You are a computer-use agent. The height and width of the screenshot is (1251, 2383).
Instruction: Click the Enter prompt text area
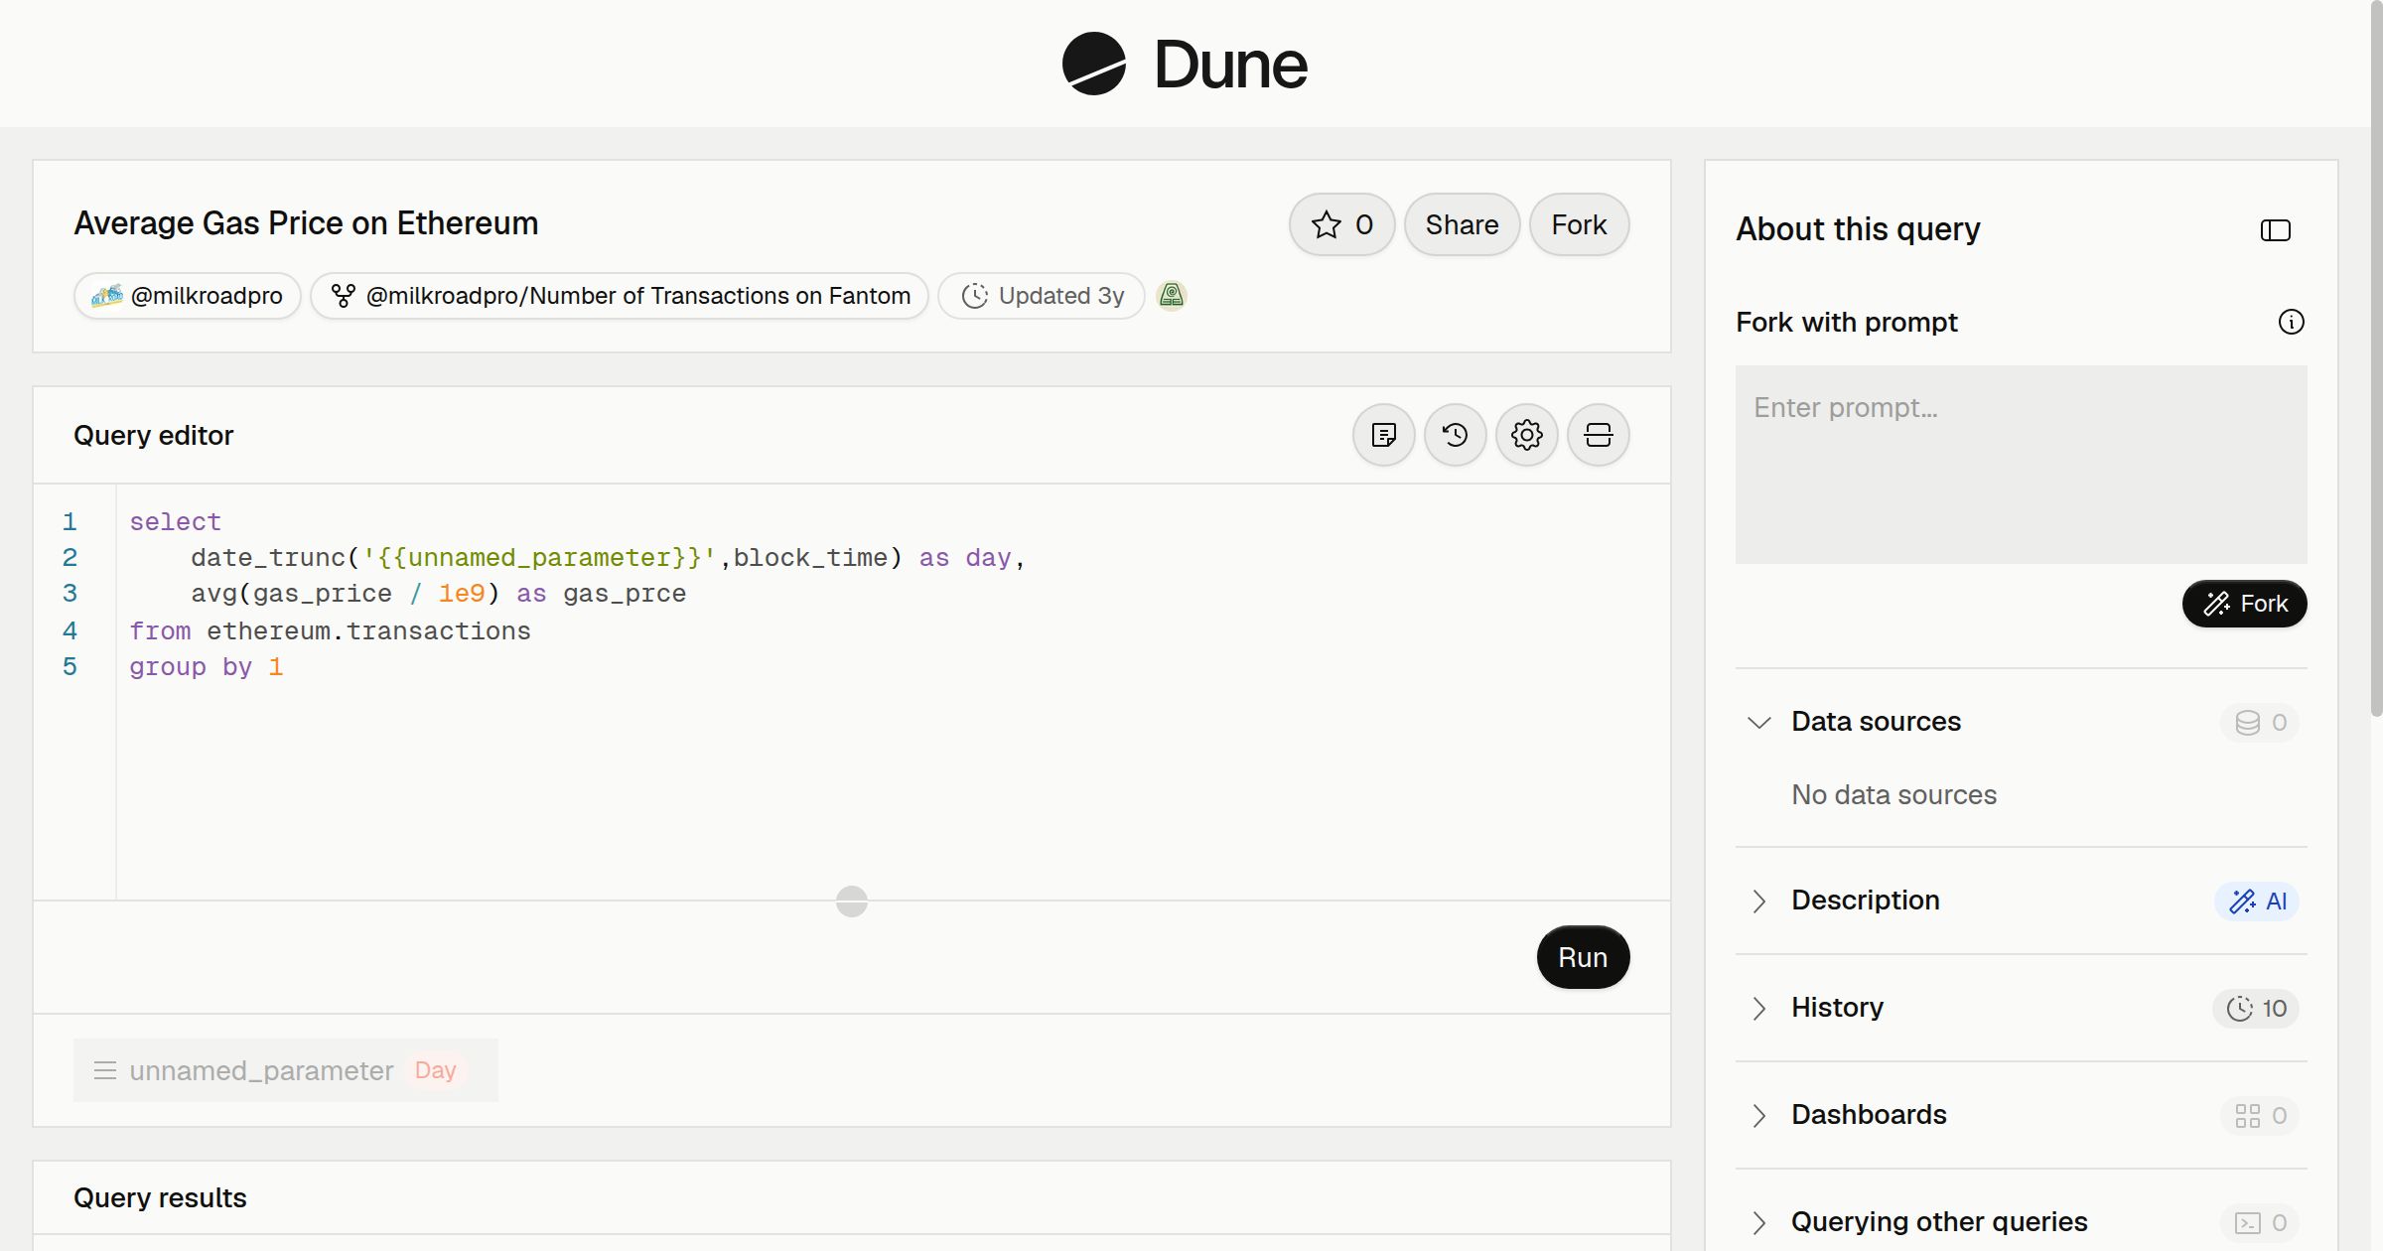click(x=2021, y=465)
